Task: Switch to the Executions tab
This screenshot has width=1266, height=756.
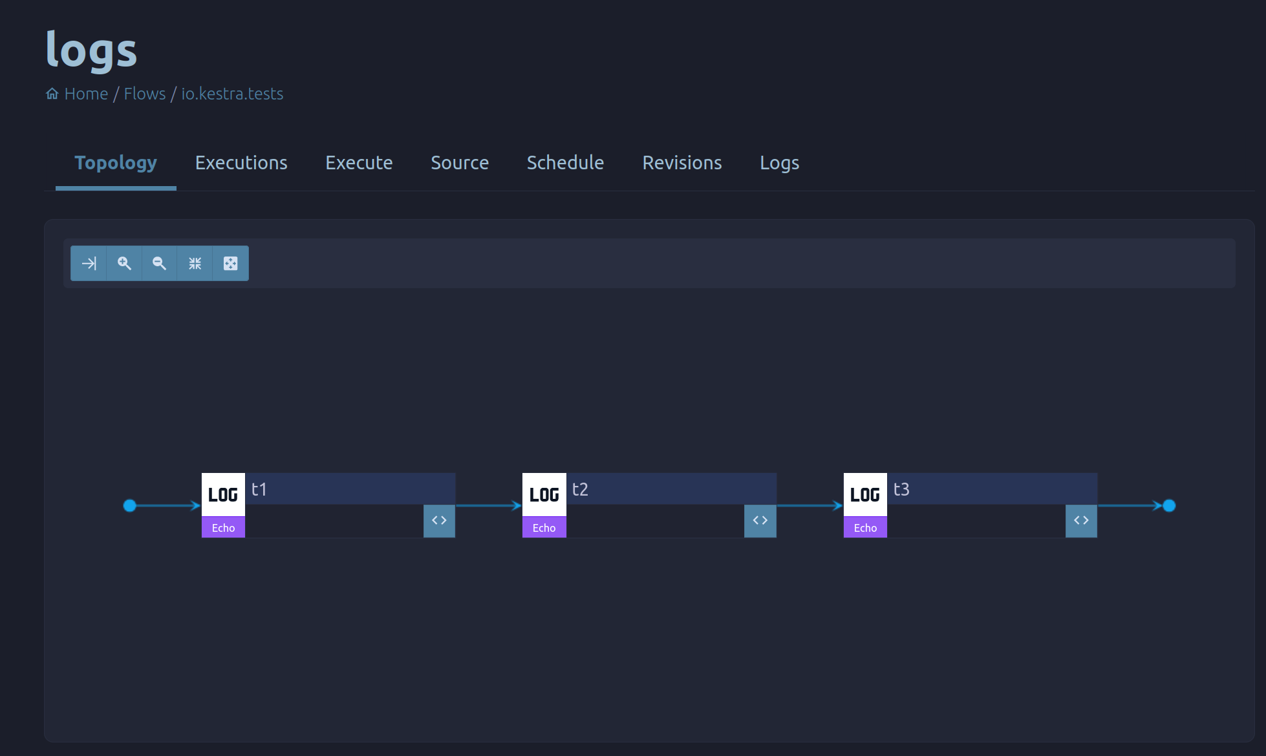Action: (x=241, y=163)
